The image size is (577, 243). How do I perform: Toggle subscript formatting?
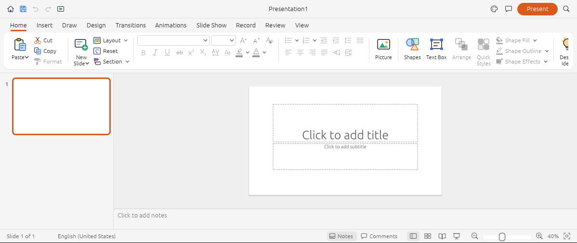point(203,52)
